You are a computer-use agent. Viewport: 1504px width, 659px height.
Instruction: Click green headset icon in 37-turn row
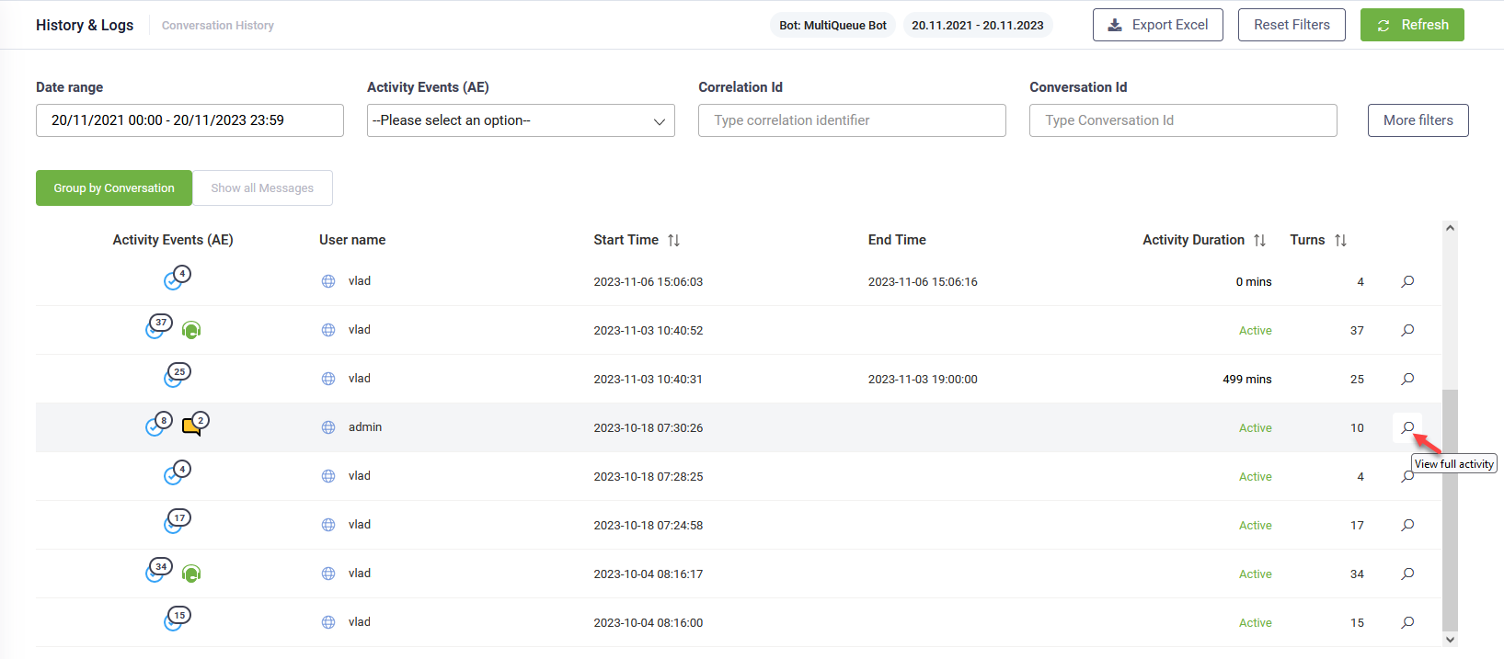(x=191, y=330)
